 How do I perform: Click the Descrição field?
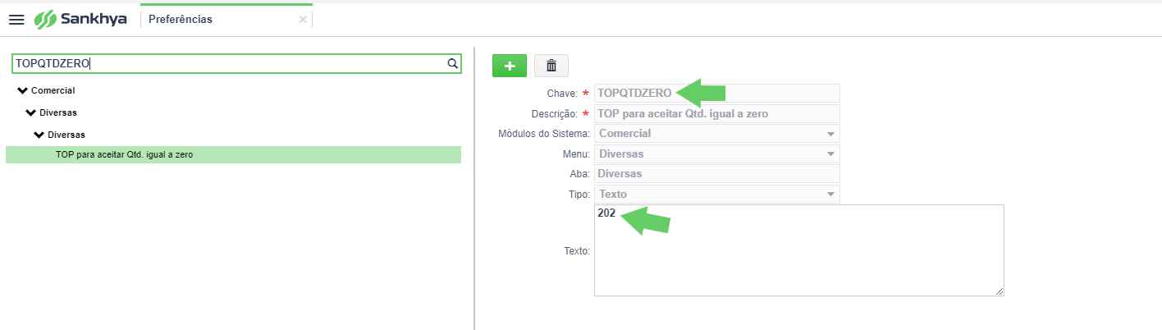pos(717,113)
